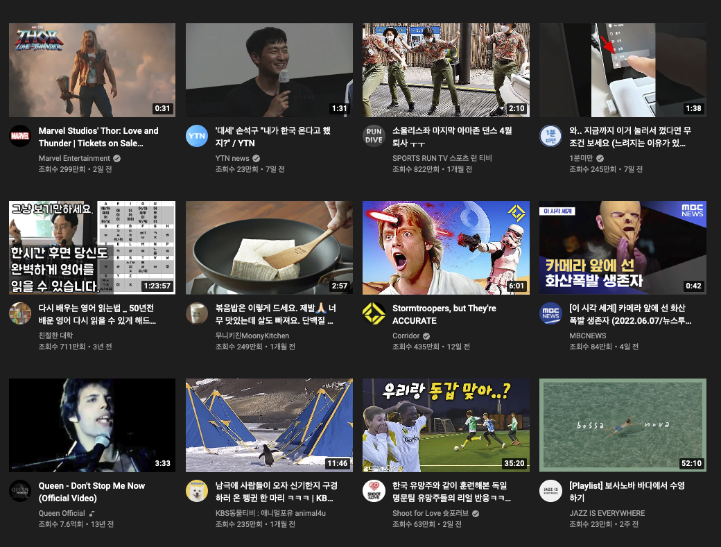Image resolution: width=721 pixels, height=547 pixels.
Task: Play the 1:23:57 English reading lesson thumbnail
Action: 92,248
